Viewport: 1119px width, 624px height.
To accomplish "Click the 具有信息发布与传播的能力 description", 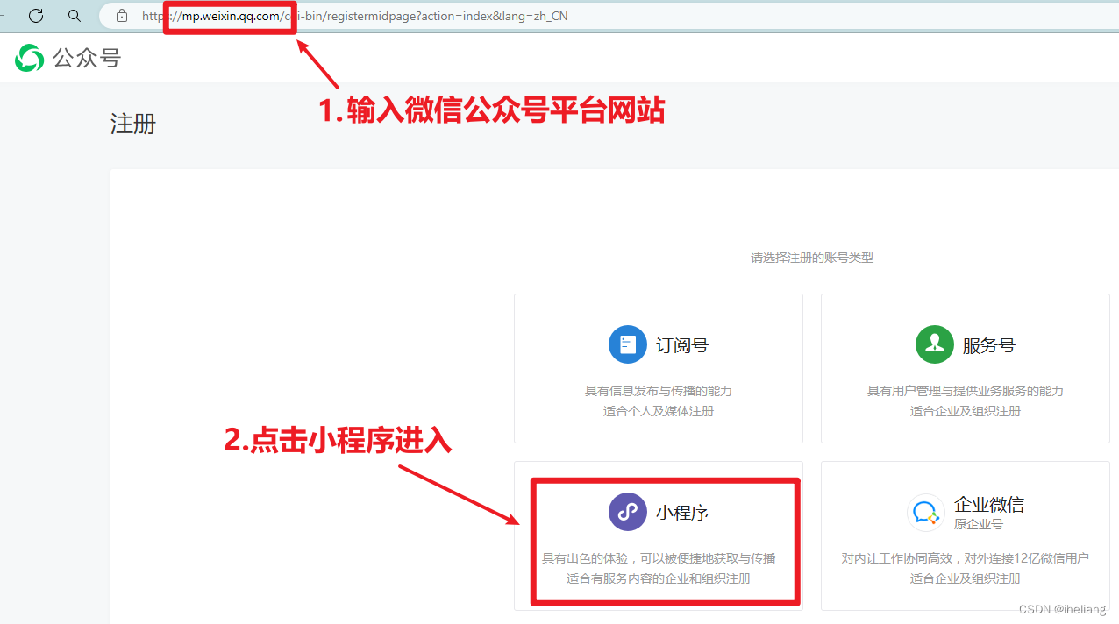I will click(659, 391).
